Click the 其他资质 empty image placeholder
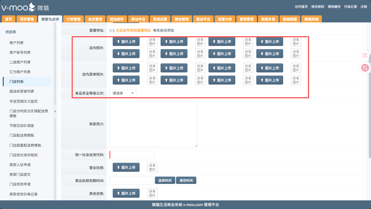 (x=152, y=193)
